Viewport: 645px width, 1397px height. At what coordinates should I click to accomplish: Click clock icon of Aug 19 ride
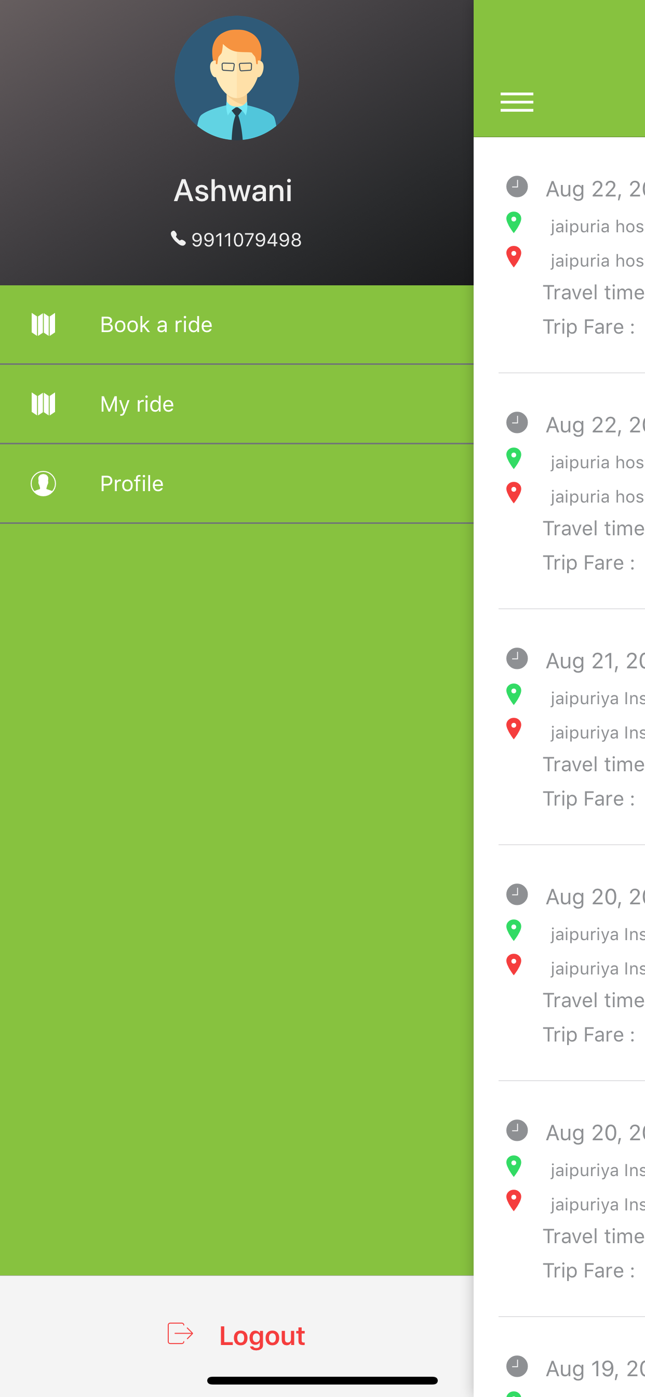pos(517,1367)
